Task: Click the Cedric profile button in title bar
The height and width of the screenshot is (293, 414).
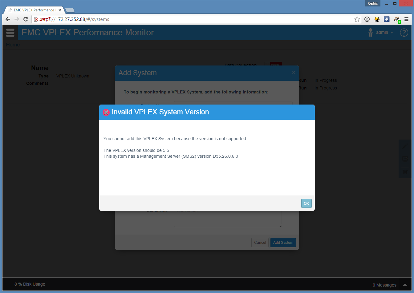Action: [373, 3]
